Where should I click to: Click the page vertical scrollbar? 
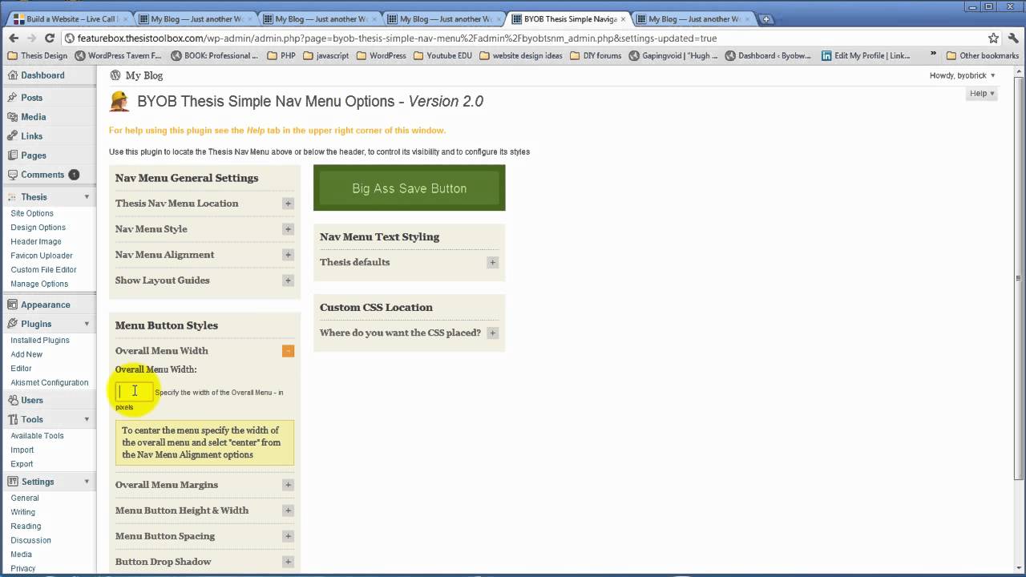click(1020, 279)
